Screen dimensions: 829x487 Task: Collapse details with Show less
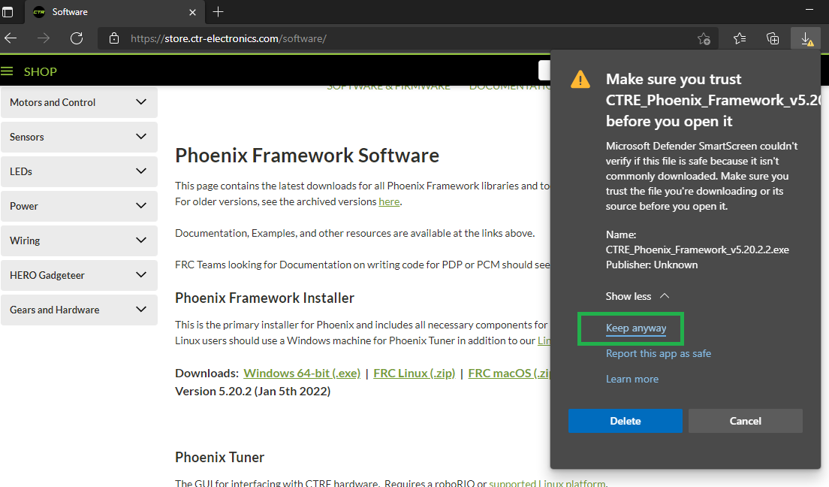pos(637,296)
